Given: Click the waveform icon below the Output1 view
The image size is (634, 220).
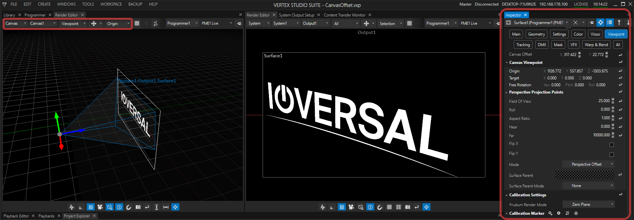Looking at the screenshot, I should coord(323,207).
